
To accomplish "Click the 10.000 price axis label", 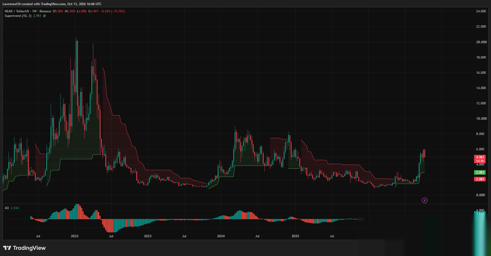I will [481, 119].
